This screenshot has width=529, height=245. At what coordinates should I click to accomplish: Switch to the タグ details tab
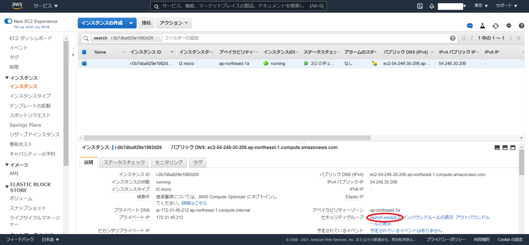197,162
